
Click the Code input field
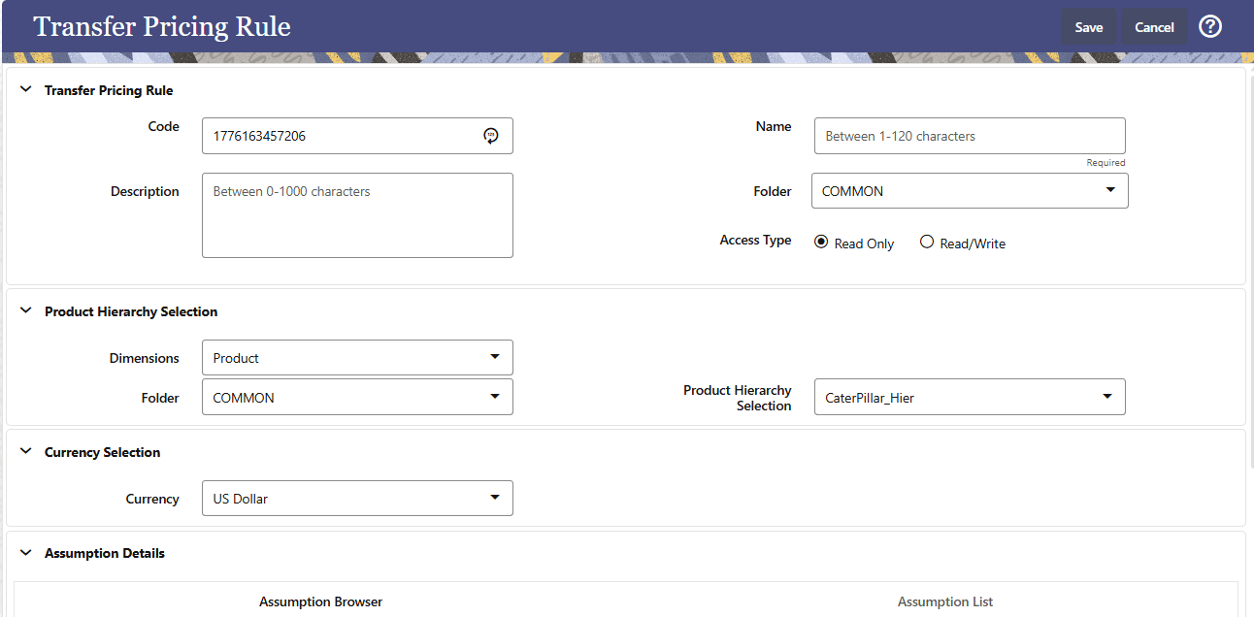coord(357,136)
